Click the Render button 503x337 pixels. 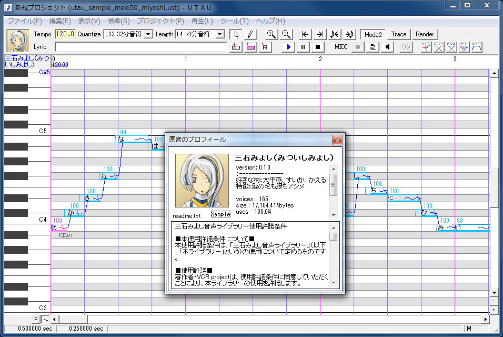point(425,34)
